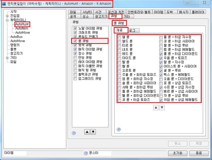Image resolution: width=212 pixels, height=160 pixels.
Task: Check the 엘 룬 checkbox
Action: coord(119,37)
